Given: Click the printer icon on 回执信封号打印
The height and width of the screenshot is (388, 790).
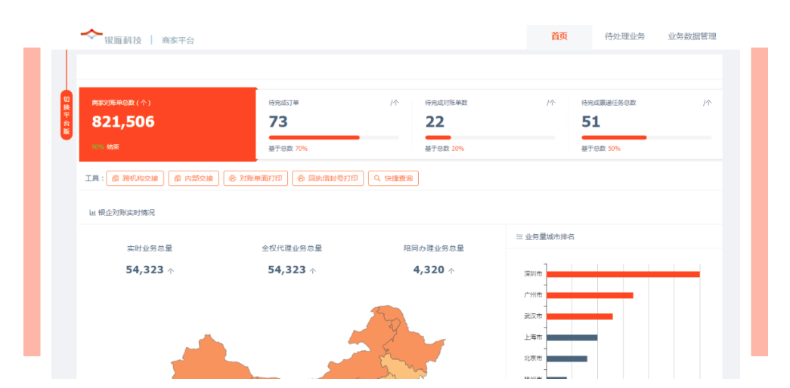Looking at the screenshot, I should [x=301, y=179].
